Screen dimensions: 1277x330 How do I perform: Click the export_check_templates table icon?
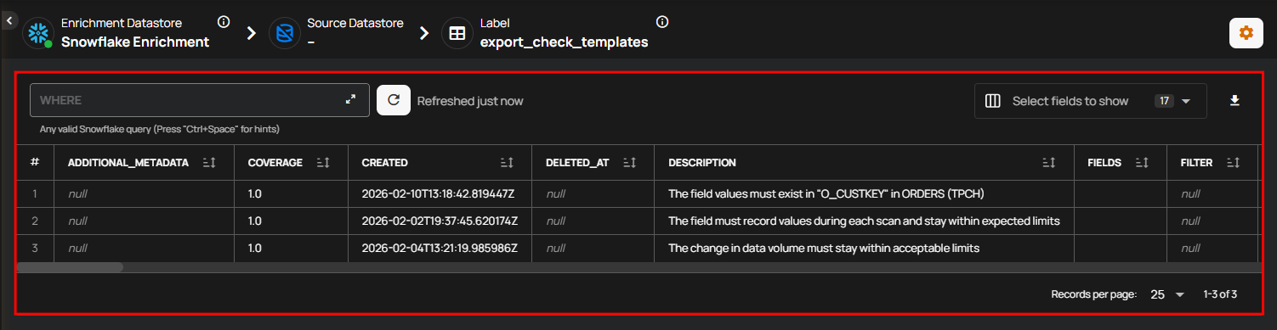tap(457, 34)
